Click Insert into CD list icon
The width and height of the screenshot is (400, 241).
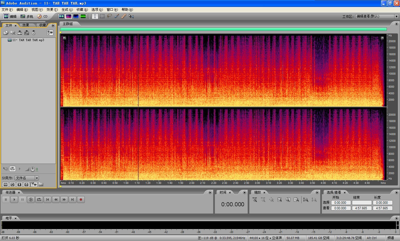(34, 33)
